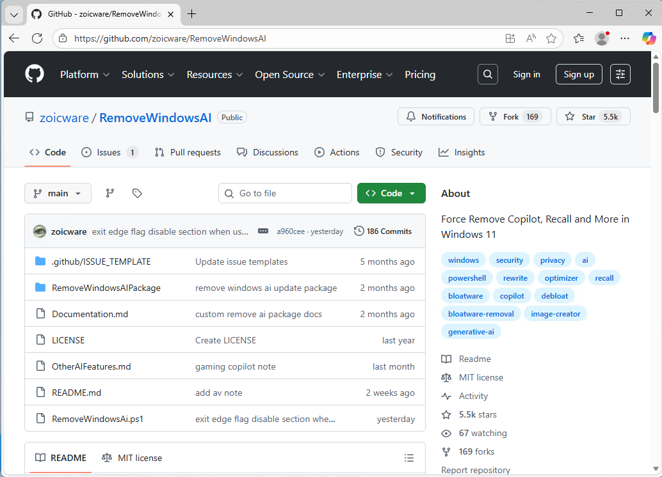Switch to the Issues tab
Viewport: 662px width, 477px height.
(109, 152)
